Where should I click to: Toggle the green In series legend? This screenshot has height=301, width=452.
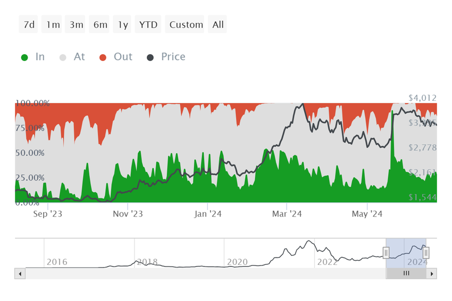coord(33,57)
